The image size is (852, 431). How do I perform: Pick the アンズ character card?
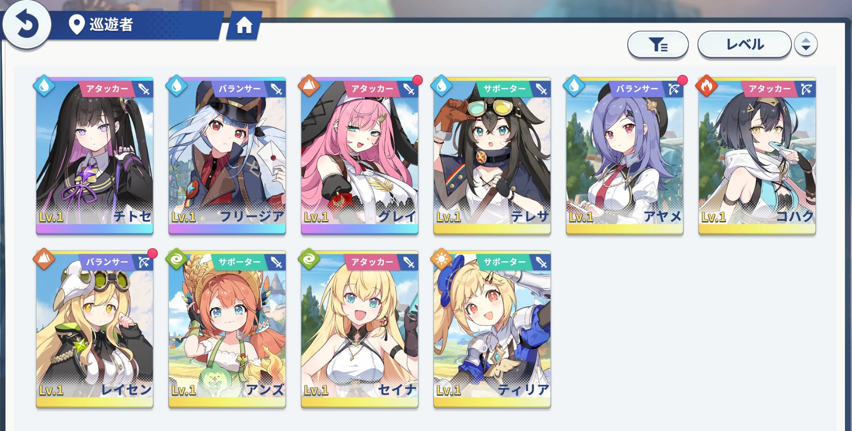[227, 329]
